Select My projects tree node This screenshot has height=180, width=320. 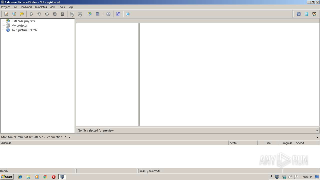pyautogui.click(x=19, y=25)
